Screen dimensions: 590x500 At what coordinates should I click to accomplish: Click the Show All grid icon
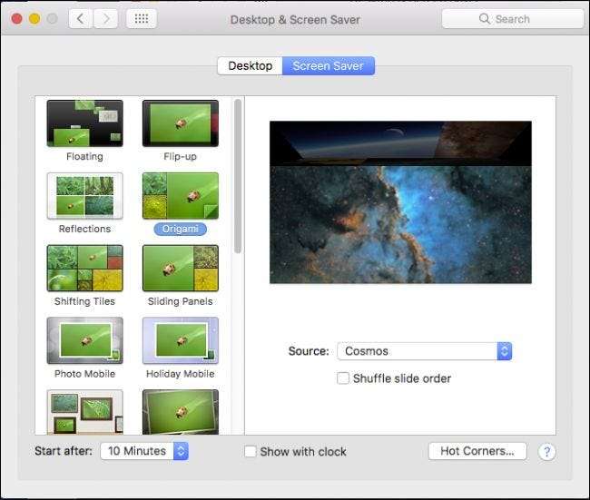141,18
